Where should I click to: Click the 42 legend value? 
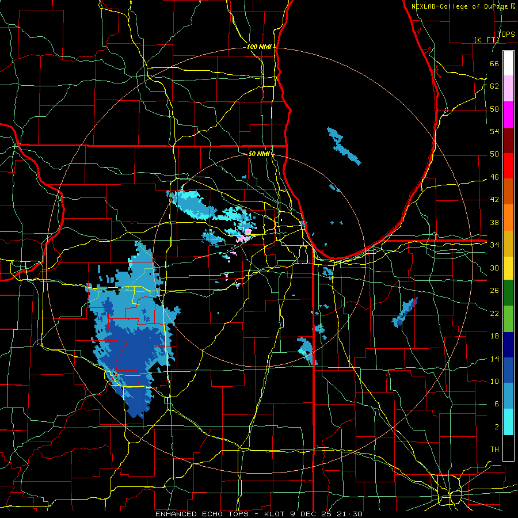coord(494,200)
